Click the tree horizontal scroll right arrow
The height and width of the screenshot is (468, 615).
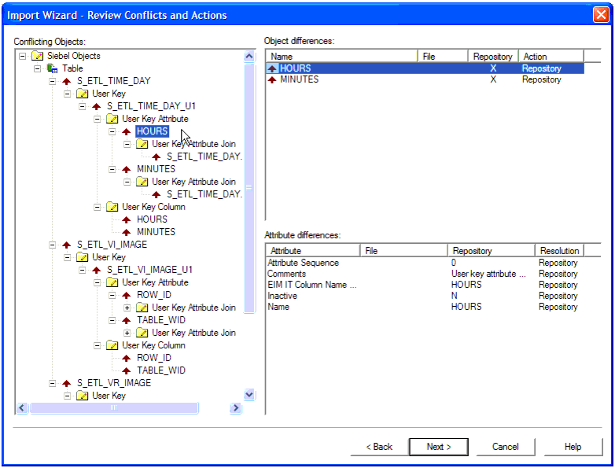tap(235, 408)
